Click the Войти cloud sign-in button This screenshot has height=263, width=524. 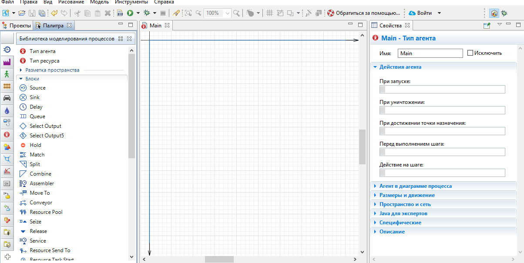point(420,13)
